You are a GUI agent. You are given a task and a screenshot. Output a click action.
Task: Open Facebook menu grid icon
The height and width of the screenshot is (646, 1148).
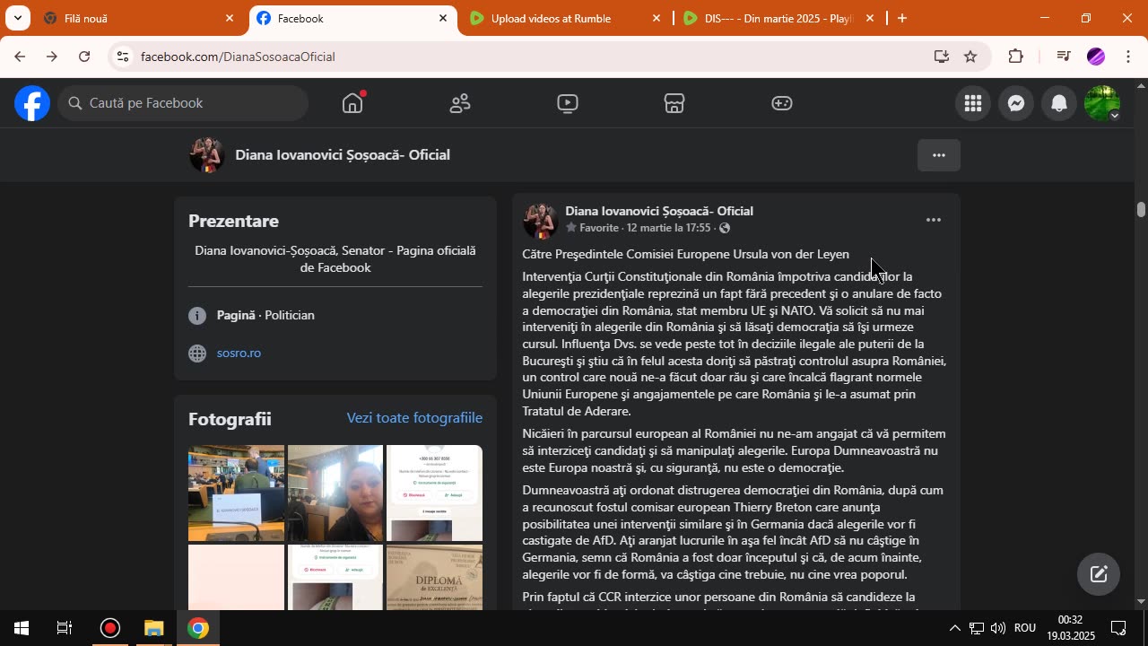[x=973, y=103]
